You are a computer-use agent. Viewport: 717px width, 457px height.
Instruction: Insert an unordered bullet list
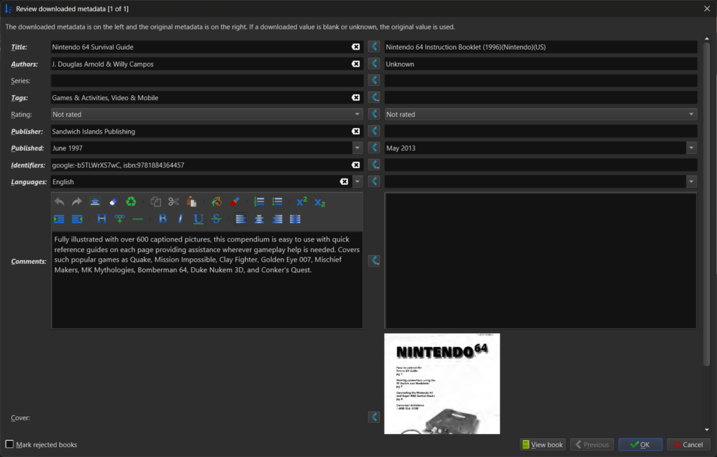(277, 202)
